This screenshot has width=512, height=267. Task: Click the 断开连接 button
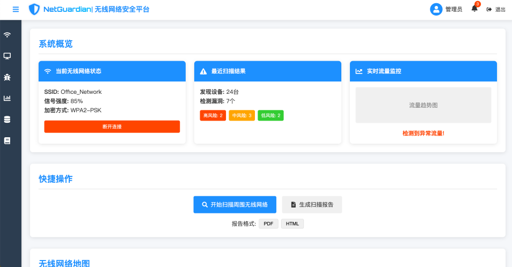coord(112,127)
